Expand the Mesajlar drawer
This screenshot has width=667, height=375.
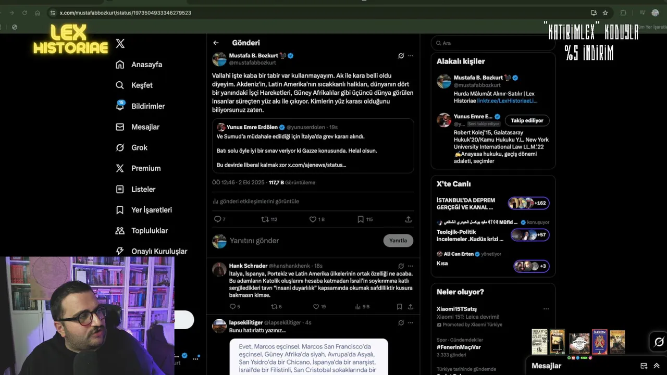657,366
